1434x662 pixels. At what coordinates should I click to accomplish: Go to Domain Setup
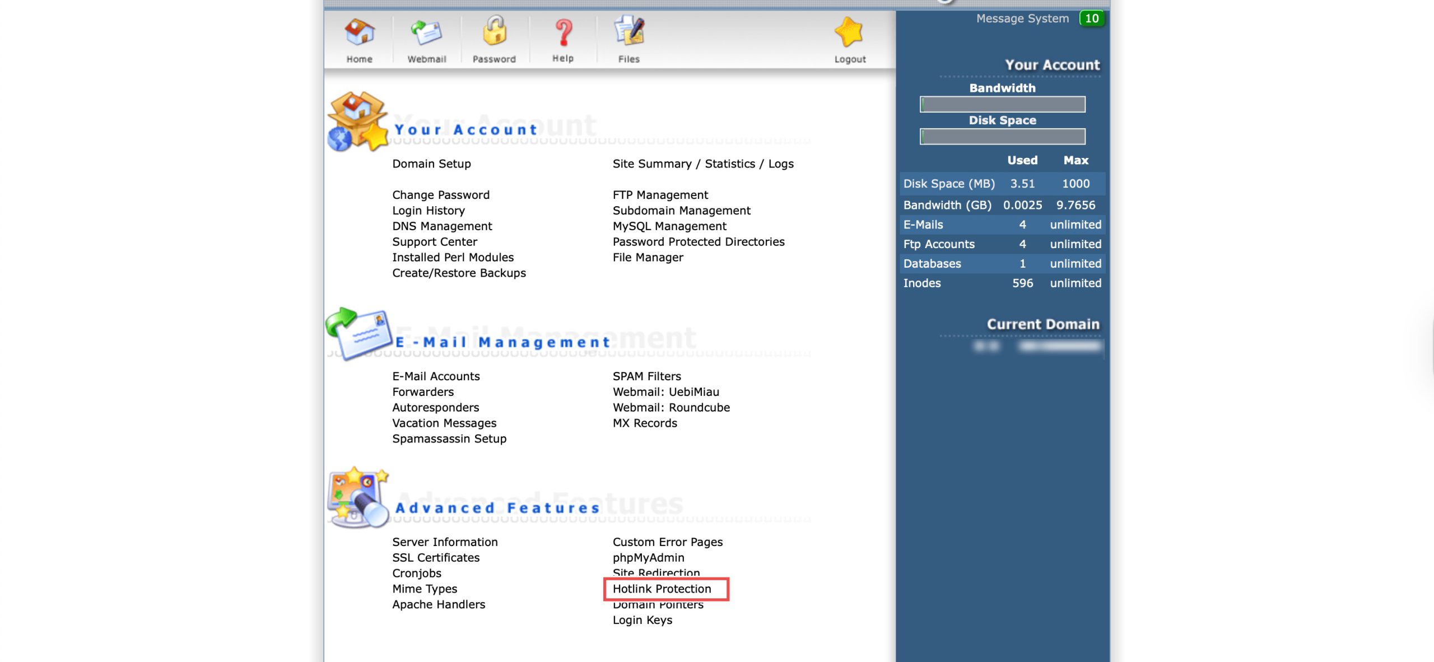(431, 164)
